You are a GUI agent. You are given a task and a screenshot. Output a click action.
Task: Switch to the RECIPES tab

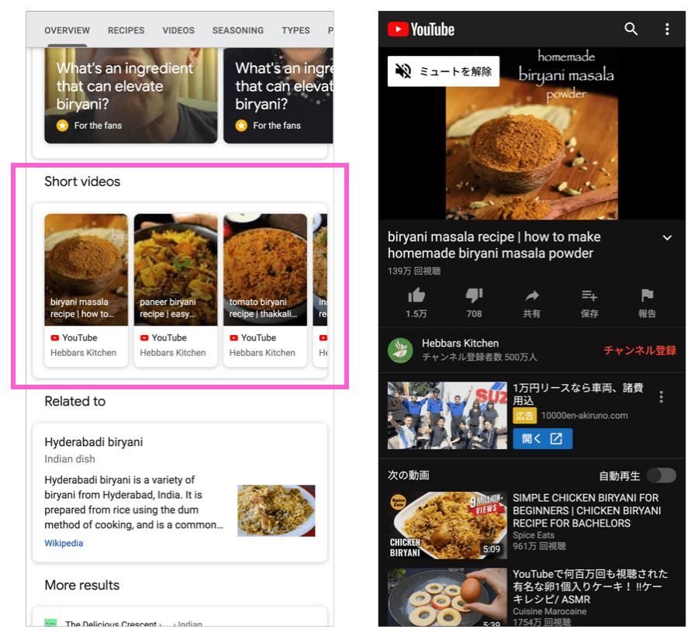(x=126, y=30)
